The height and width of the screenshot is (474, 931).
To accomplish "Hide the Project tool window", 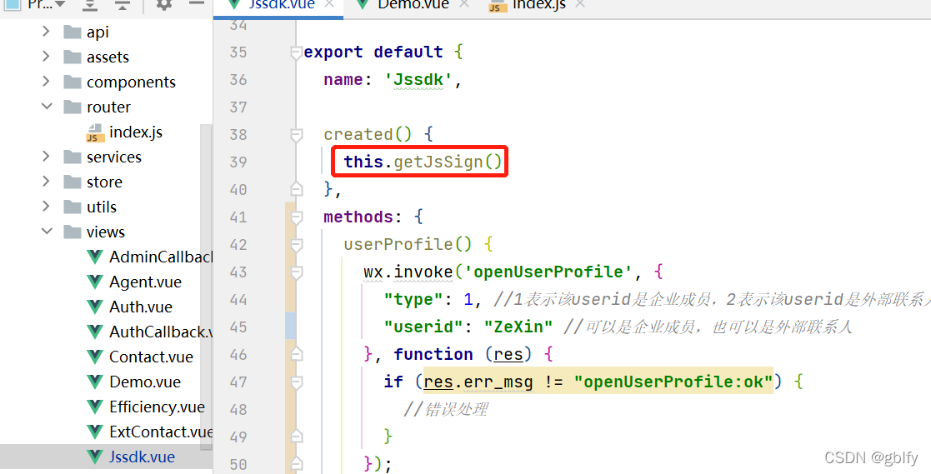I will (196, 3).
